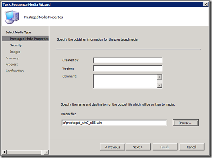The image size is (212, 158).
Task: Click the Media file: label
Action: click(x=68, y=114)
